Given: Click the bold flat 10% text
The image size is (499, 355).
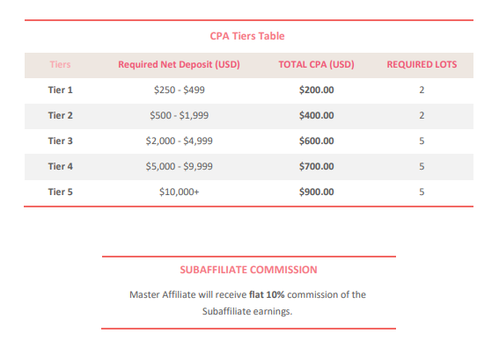Looking at the screenshot, I should [x=267, y=294].
